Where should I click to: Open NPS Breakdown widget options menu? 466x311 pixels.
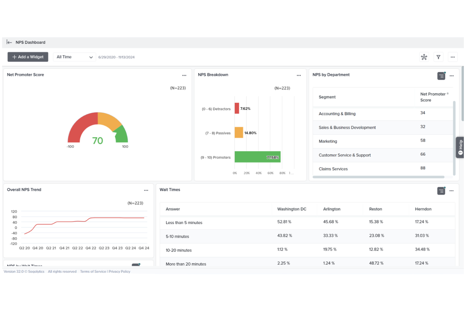click(299, 75)
